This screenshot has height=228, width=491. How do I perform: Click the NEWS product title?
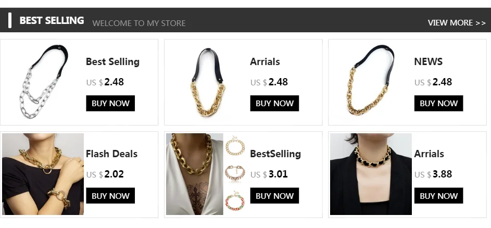pyautogui.click(x=428, y=62)
